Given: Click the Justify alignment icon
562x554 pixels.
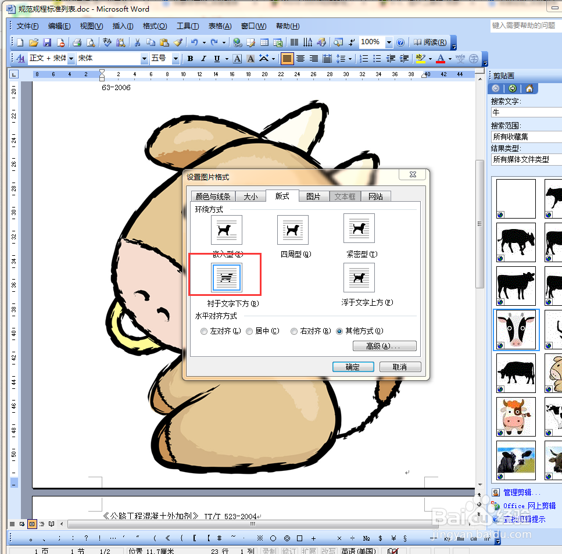Looking at the screenshot, I should pos(287,59).
